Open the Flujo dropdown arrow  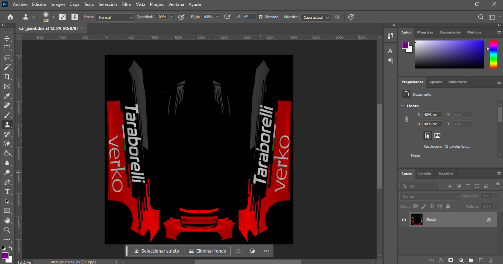pyautogui.click(x=217, y=17)
